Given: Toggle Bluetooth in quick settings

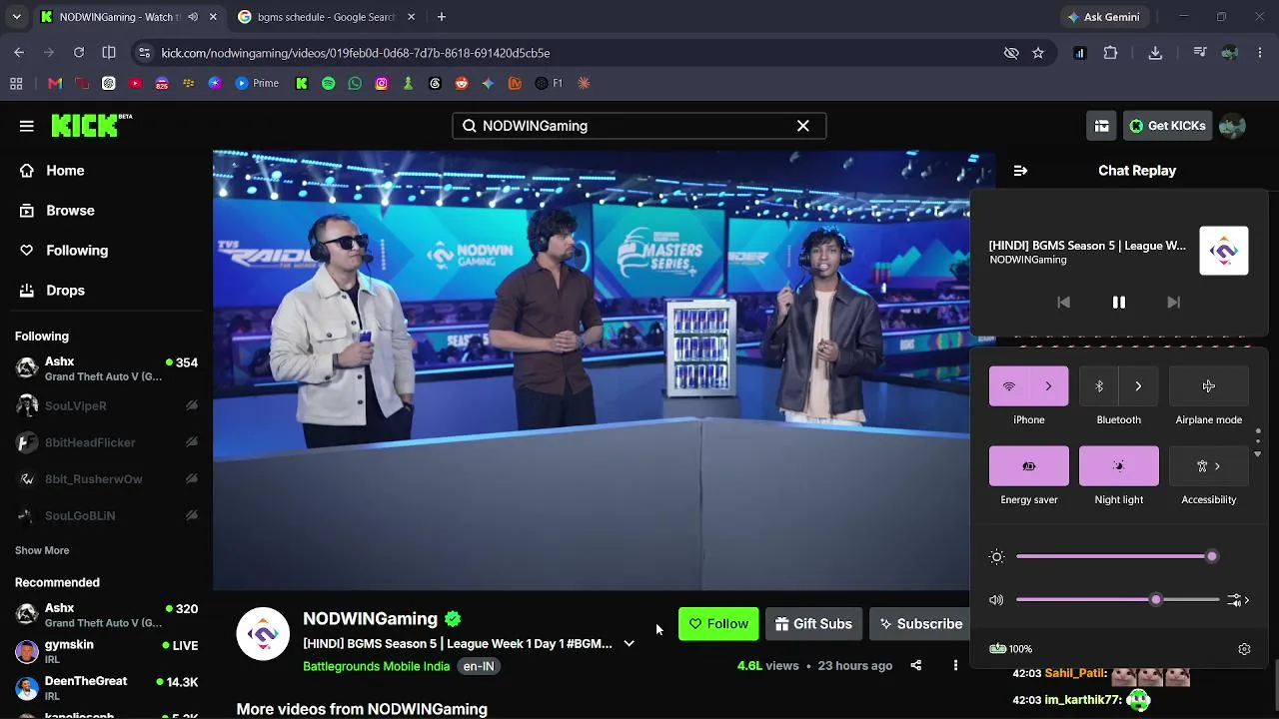Looking at the screenshot, I should [x=1099, y=386].
